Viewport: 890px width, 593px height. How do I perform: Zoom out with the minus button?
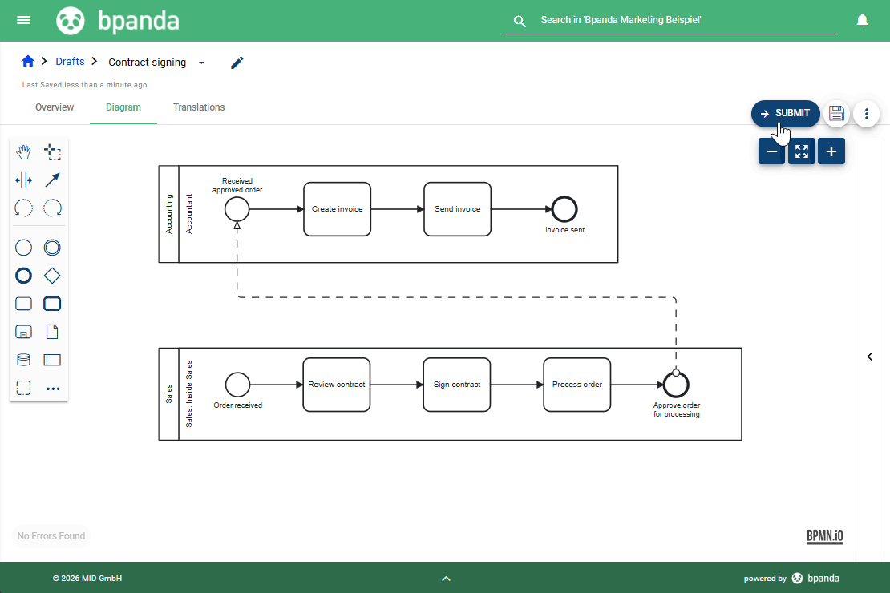(772, 151)
